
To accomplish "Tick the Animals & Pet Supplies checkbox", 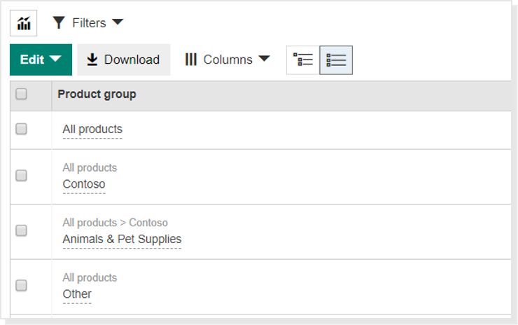I will point(22,230).
